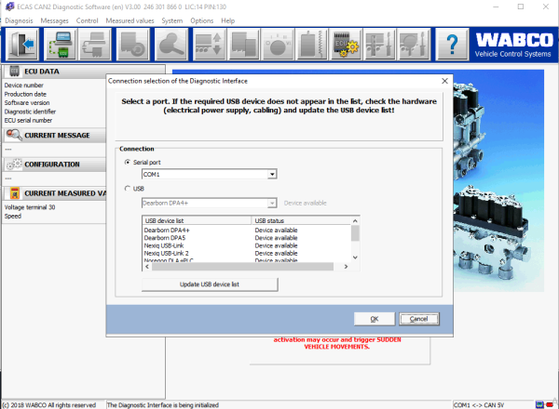Click the status bar computer connection icon
559x409 pixels.
point(539,404)
